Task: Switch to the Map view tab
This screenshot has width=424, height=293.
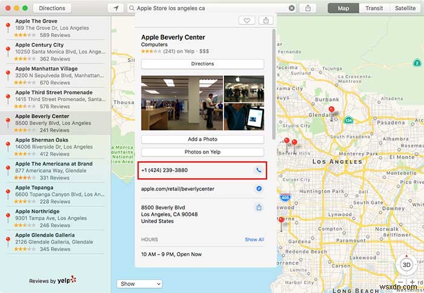Action: coord(343,8)
